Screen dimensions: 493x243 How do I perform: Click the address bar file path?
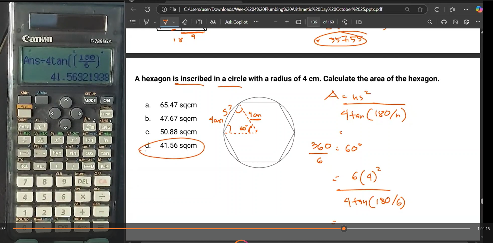(283, 9)
